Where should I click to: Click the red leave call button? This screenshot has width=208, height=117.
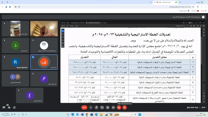tap(84, 107)
